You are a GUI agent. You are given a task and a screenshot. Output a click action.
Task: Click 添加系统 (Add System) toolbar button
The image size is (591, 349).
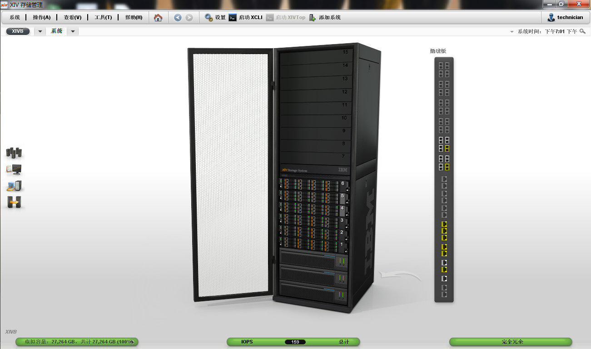[325, 18]
